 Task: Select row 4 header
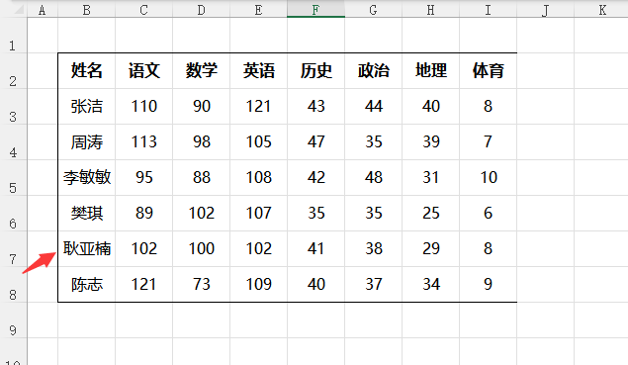13,141
